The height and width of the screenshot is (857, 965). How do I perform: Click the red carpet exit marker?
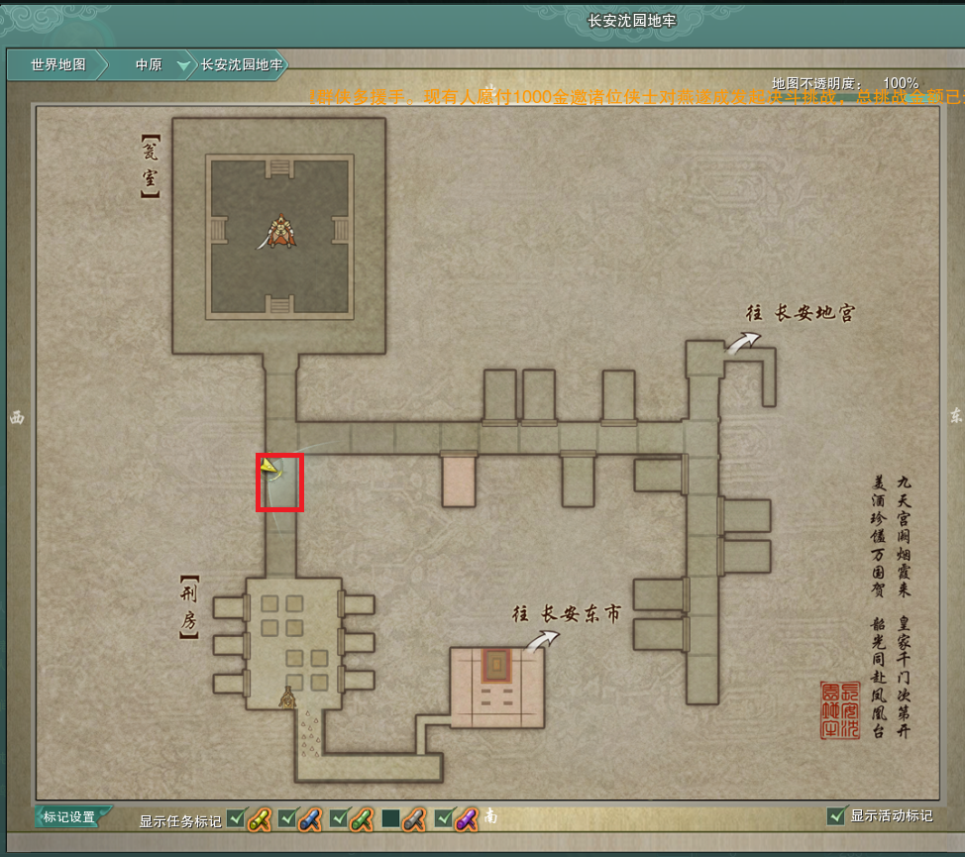click(497, 666)
